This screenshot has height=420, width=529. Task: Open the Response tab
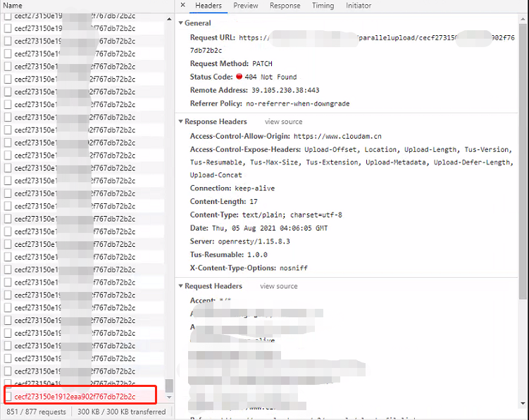tap(285, 6)
